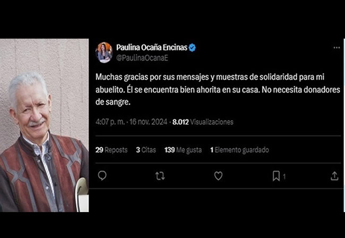The width and height of the screenshot is (345, 238).
Task: Click the blue verified badge
Action: pyautogui.click(x=192, y=48)
